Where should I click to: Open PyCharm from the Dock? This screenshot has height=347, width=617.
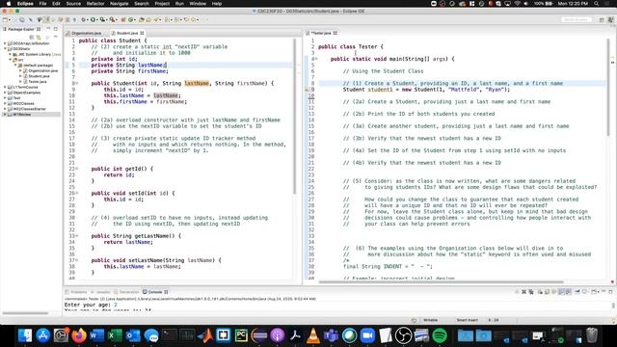tap(241, 335)
